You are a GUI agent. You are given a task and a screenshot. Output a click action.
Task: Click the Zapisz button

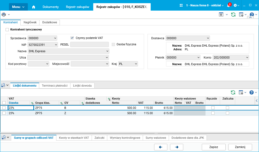click(214, 147)
